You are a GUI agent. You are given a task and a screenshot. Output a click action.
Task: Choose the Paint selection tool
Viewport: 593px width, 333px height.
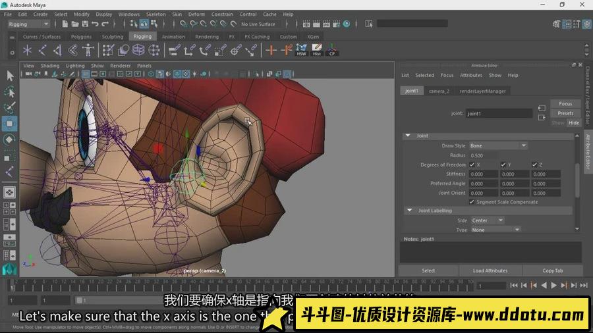point(9,108)
